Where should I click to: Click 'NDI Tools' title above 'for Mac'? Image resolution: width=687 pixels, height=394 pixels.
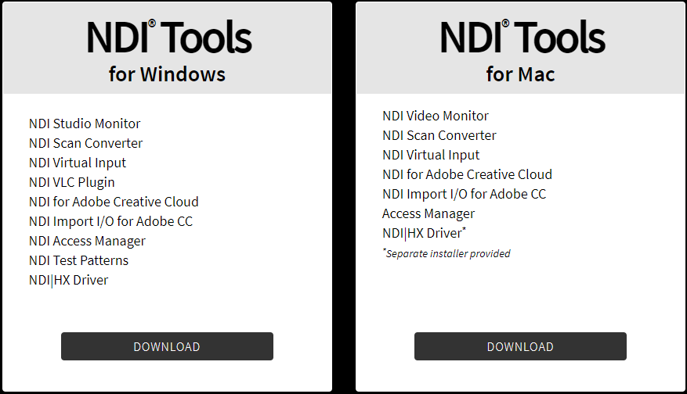[x=522, y=38]
